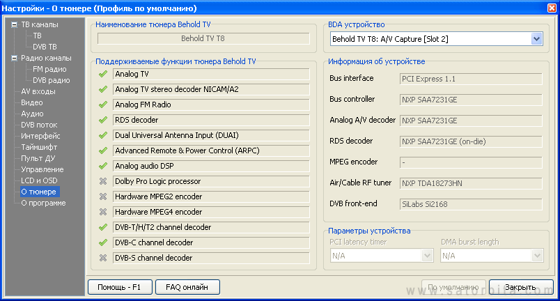Click the Analog FM Radio text
Viewport: 560px width, 301px height.
(x=143, y=105)
